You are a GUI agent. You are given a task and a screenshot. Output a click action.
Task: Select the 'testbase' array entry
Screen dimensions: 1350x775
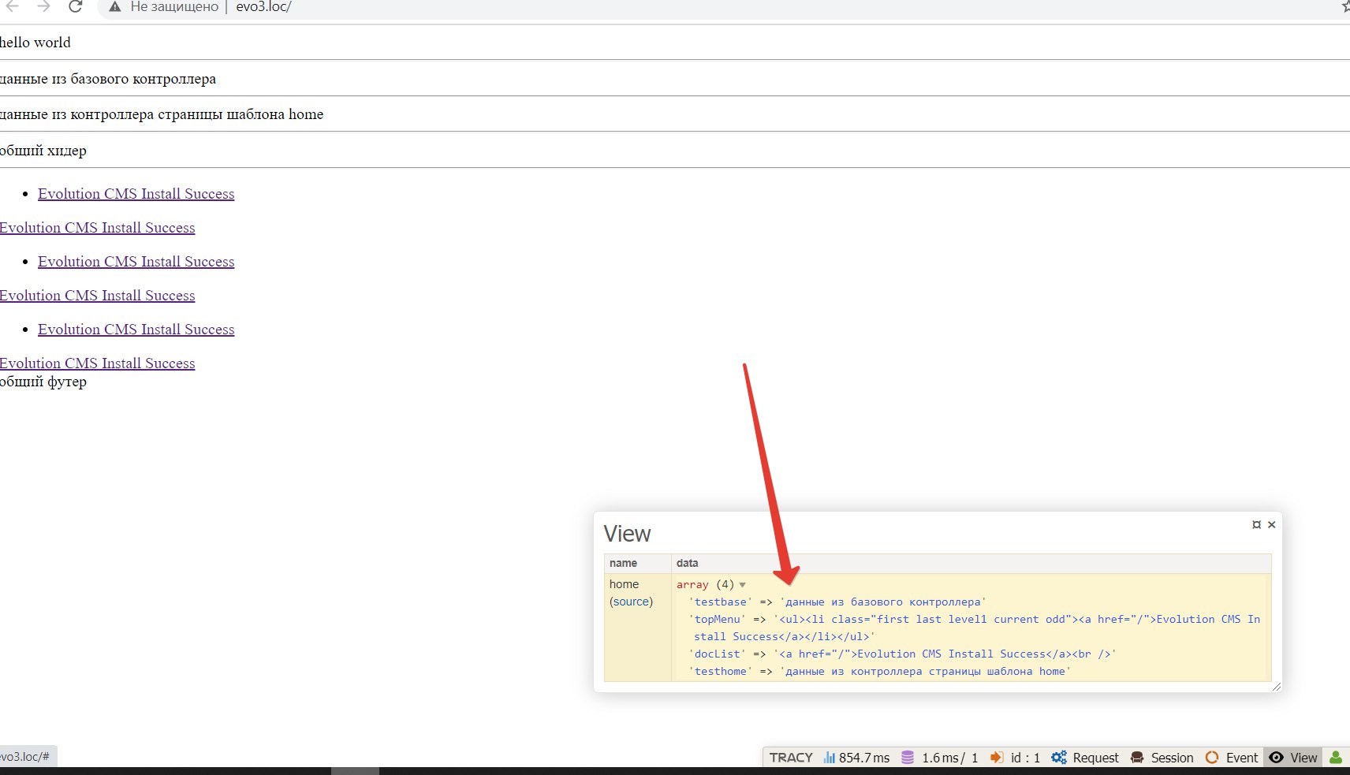(838, 602)
